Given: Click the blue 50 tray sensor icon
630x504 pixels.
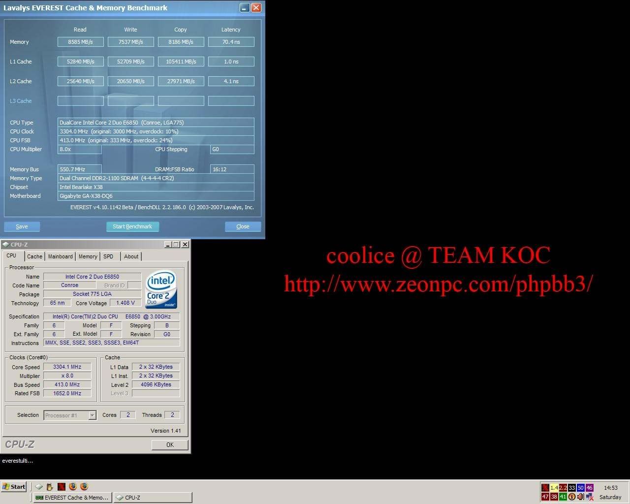Looking at the screenshot, I should coord(581,488).
